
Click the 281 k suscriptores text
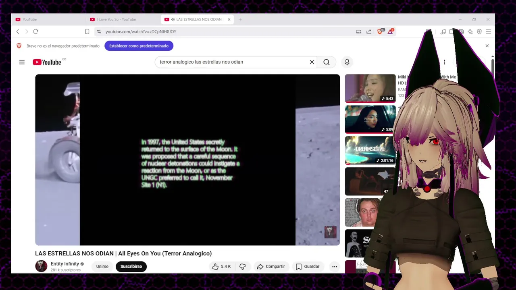click(65, 270)
